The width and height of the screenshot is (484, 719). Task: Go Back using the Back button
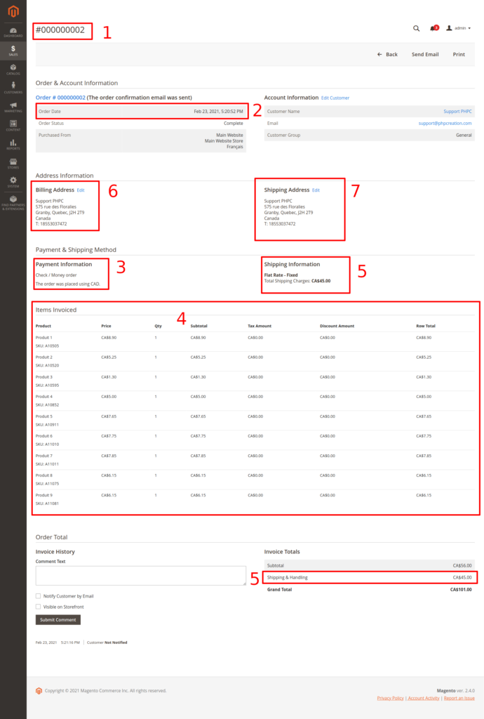click(x=387, y=54)
